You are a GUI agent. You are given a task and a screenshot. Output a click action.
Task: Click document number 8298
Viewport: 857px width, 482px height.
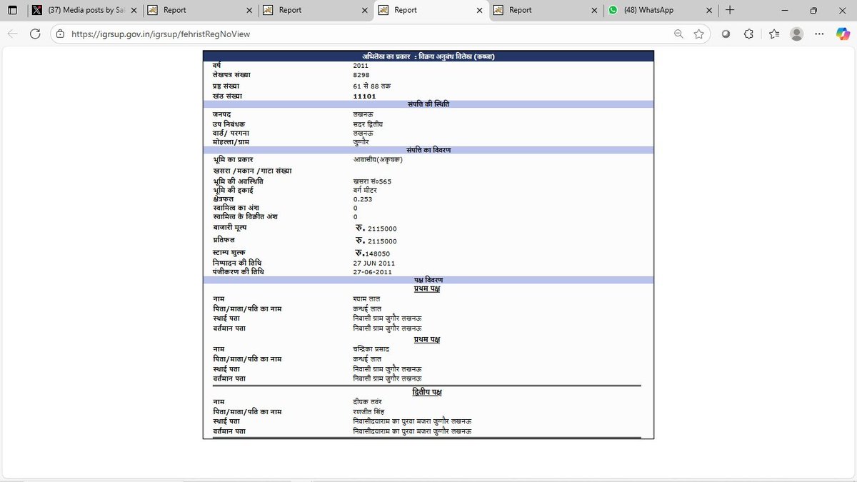coord(361,75)
